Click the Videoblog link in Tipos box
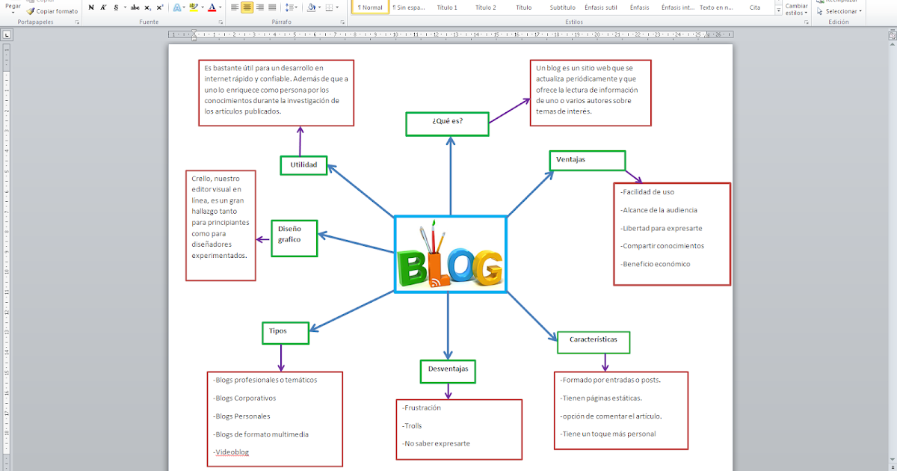Screen dimensions: 897x471 tap(231, 452)
